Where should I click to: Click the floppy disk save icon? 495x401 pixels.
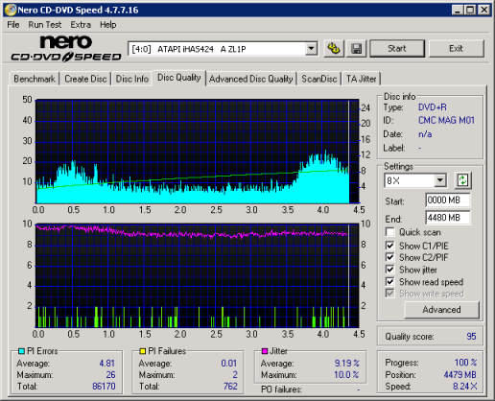(356, 49)
